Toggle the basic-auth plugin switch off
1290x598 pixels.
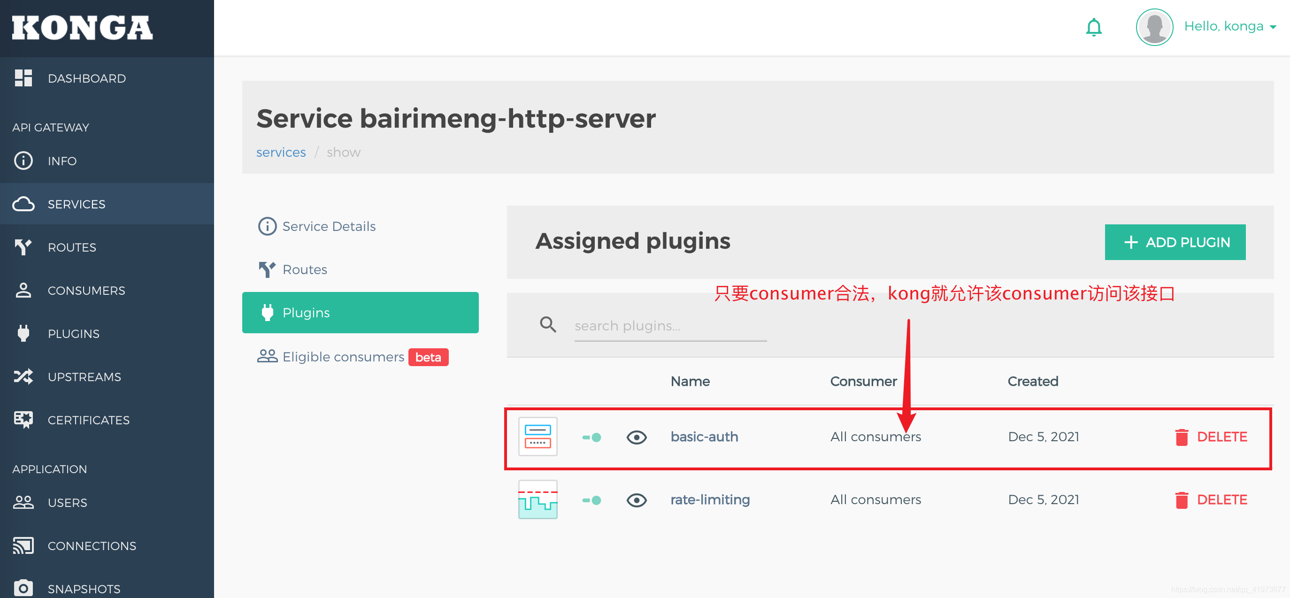point(591,437)
